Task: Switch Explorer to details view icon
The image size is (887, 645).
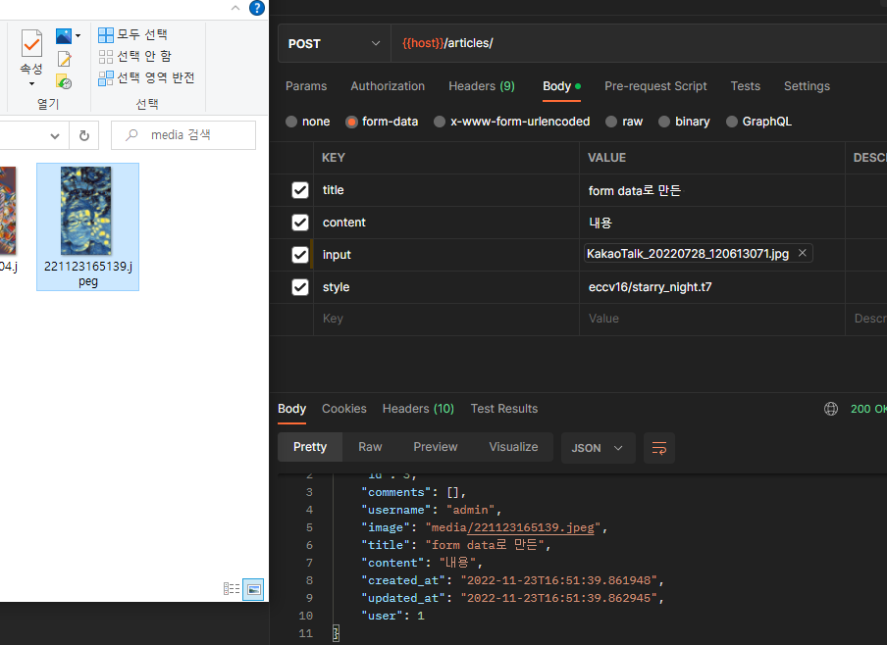Action: click(232, 589)
